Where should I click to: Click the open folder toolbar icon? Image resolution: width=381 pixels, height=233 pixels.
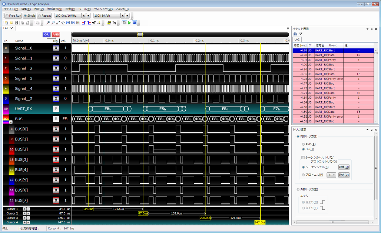(11, 23)
